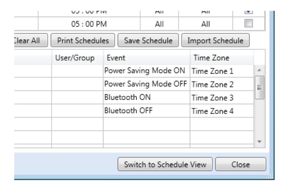Select the Bluetooth OFF event
289x191 pixels.
tap(128, 111)
